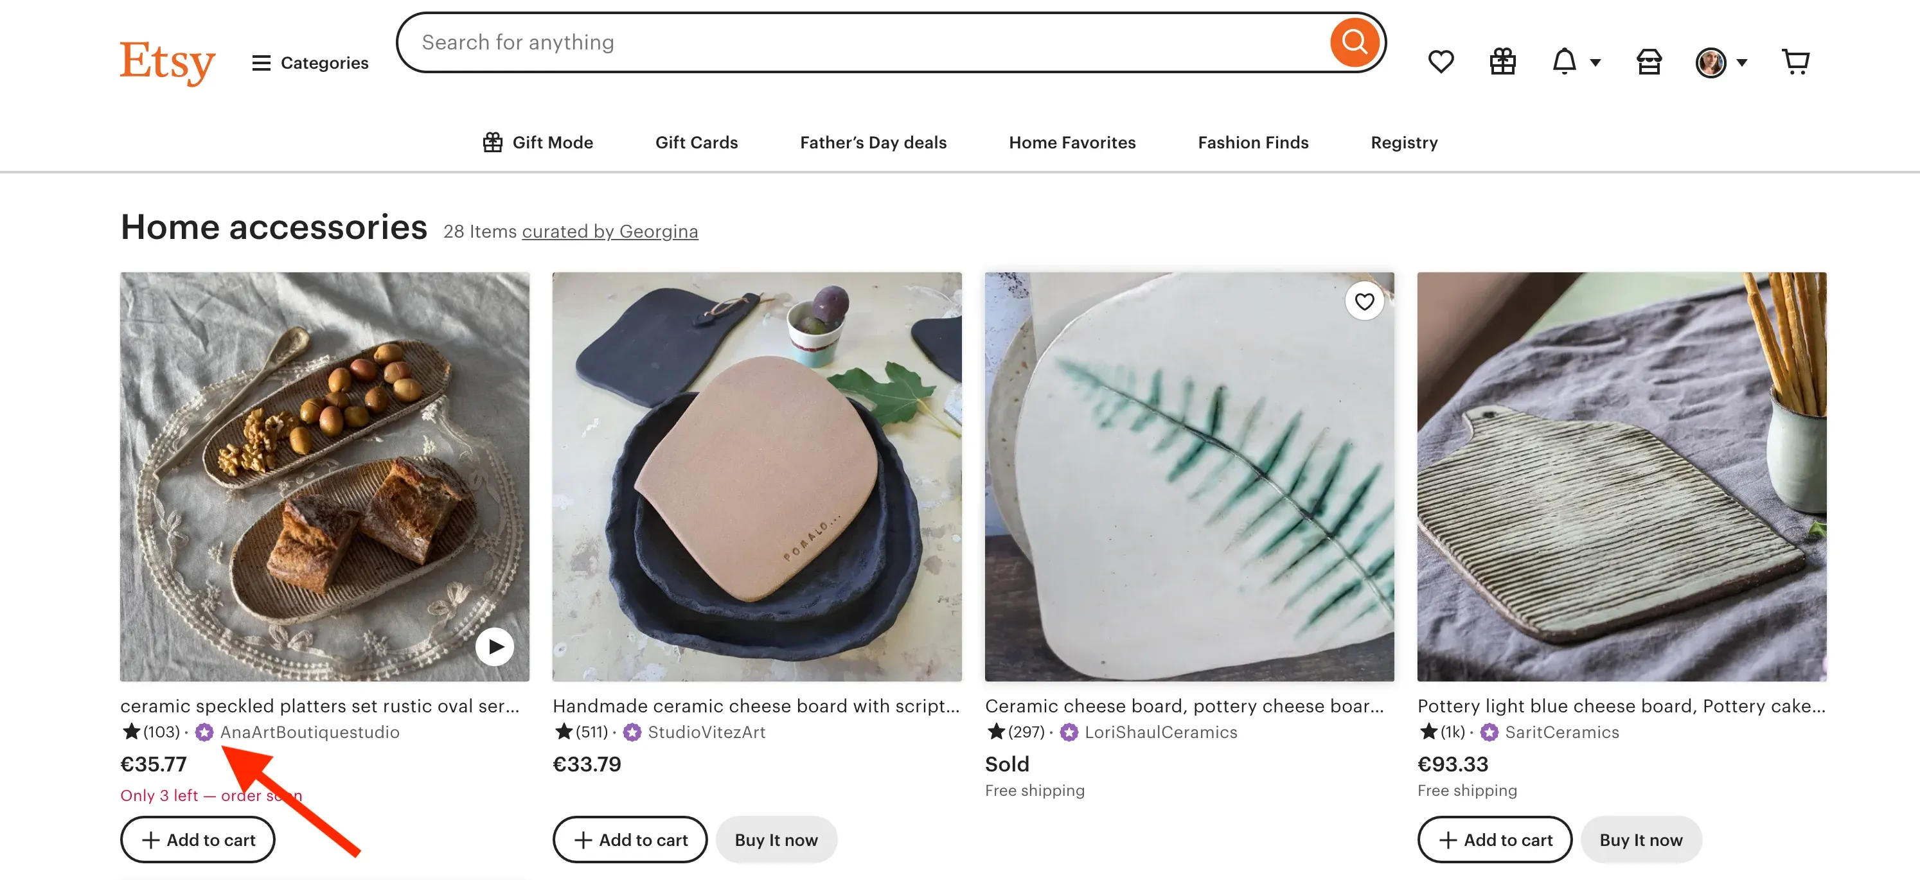
Task: Expand the notifications dropdown arrow
Action: [x=1595, y=62]
